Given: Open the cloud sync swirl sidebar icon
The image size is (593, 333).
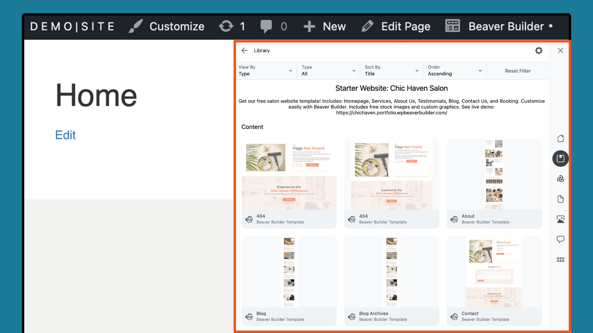Looking at the screenshot, I should click(x=560, y=179).
